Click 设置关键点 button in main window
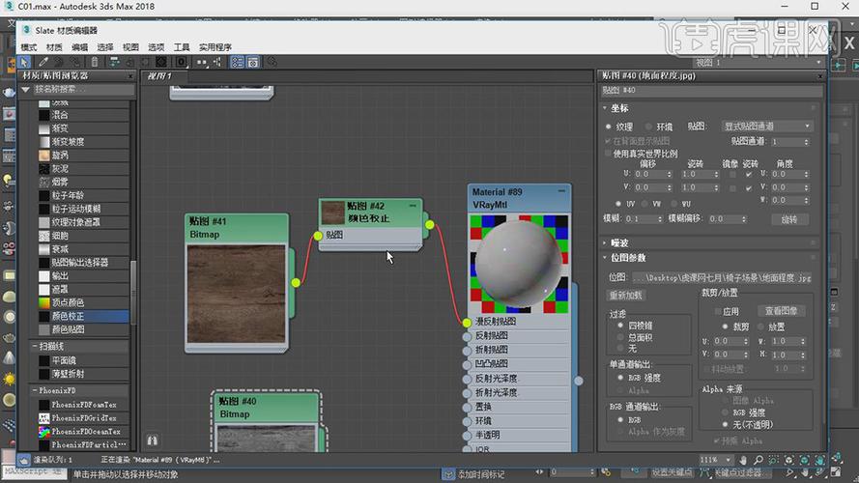This screenshot has width=859, height=483. pos(672,472)
